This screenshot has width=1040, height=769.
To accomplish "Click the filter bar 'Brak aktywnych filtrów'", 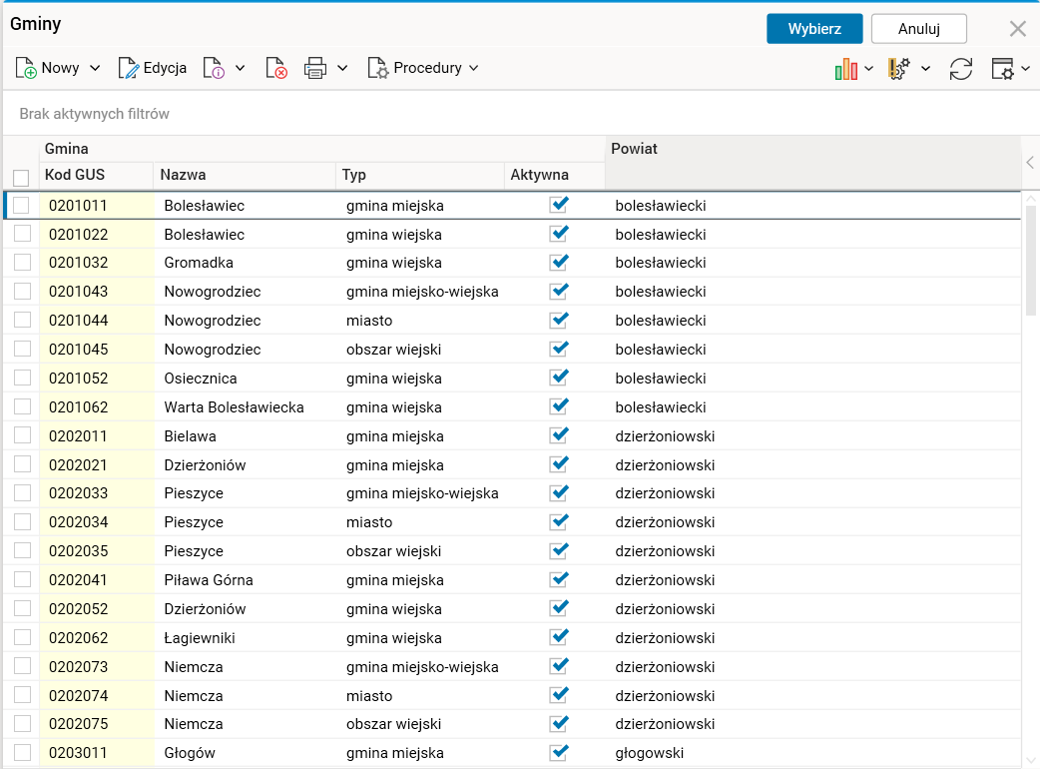I will click(x=95, y=114).
